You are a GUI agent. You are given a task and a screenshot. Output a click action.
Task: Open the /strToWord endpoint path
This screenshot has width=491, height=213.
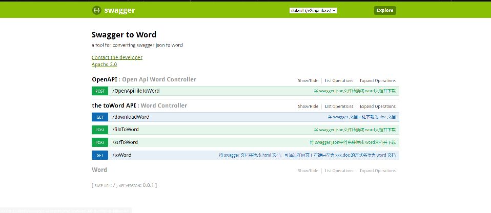pyautogui.click(x=125, y=142)
